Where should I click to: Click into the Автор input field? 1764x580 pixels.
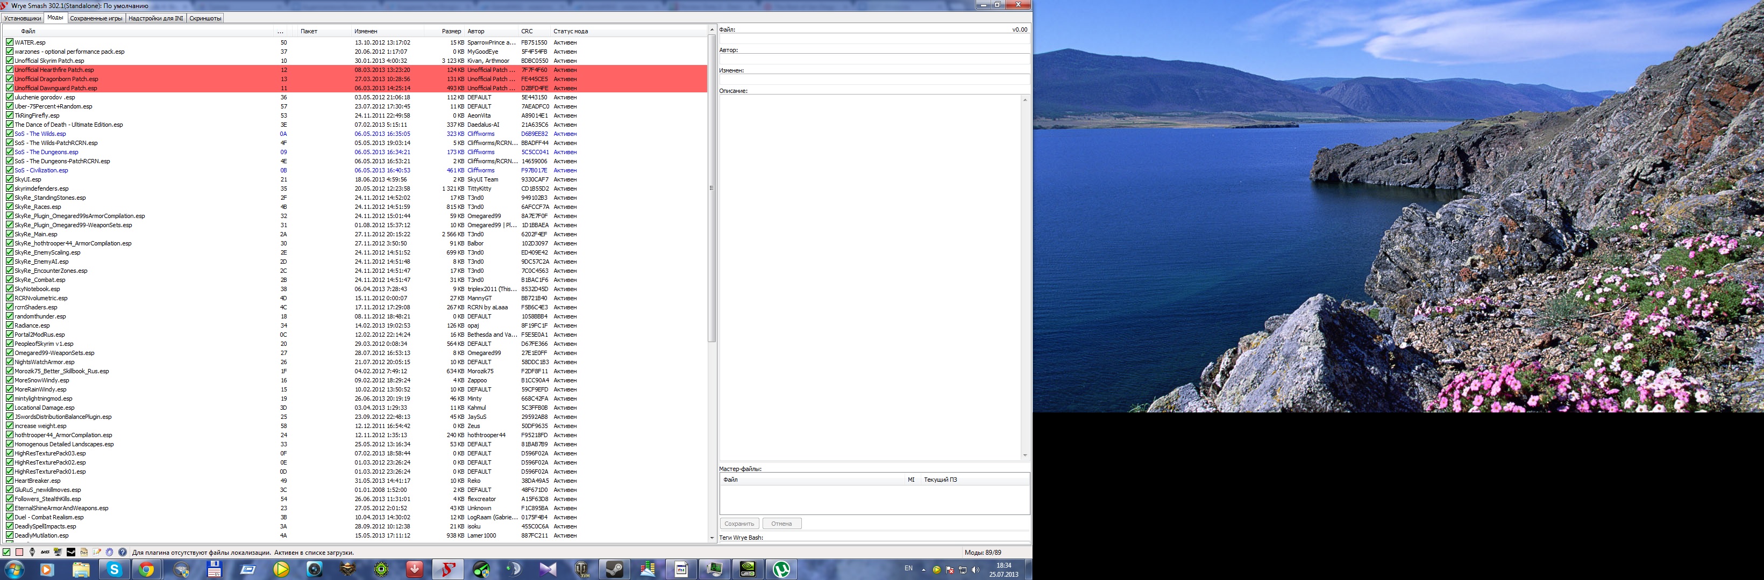point(874,60)
